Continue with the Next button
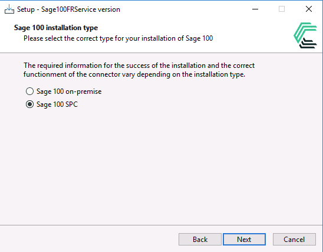 click(244, 239)
